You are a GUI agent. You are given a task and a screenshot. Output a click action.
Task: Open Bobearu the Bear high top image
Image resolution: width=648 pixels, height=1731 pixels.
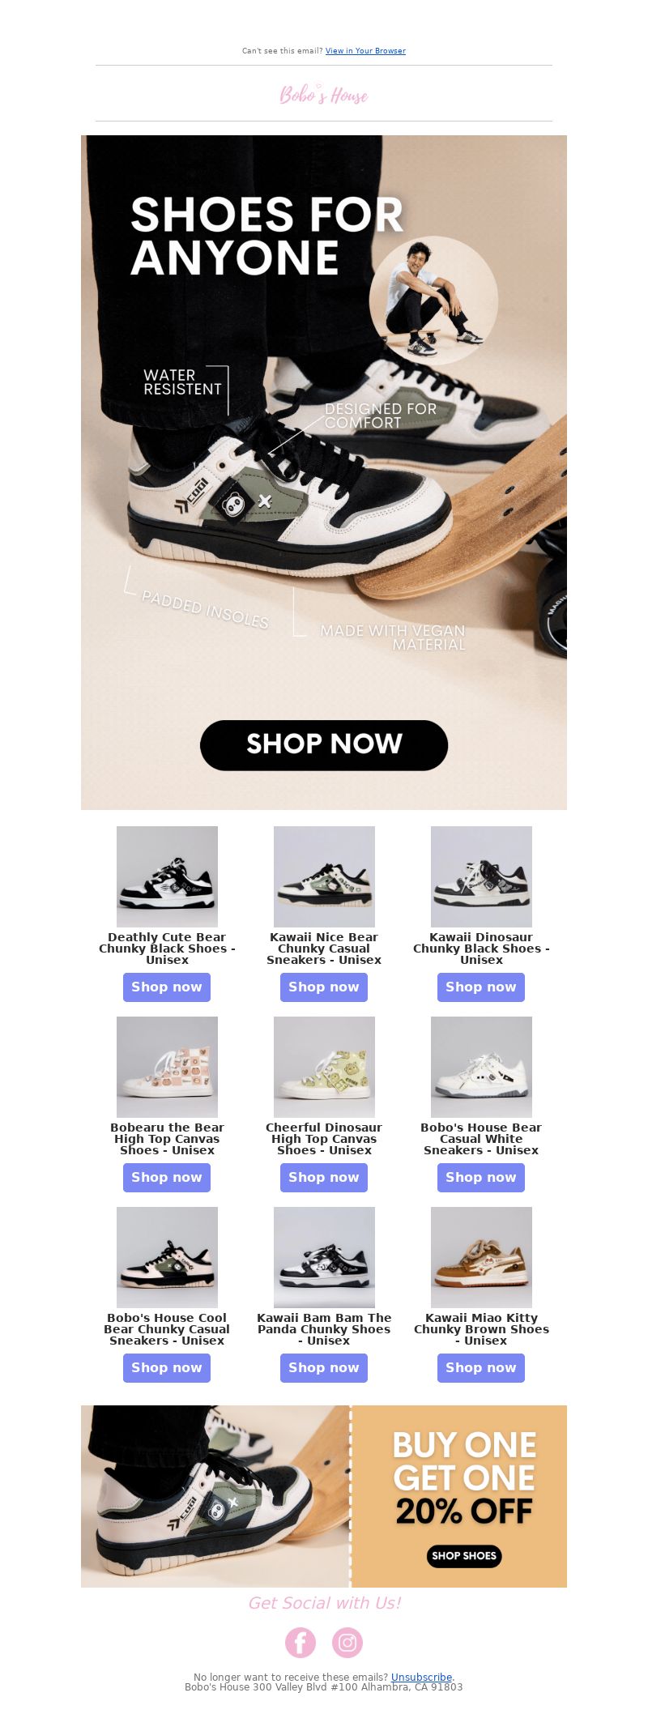tap(167, 1067)
